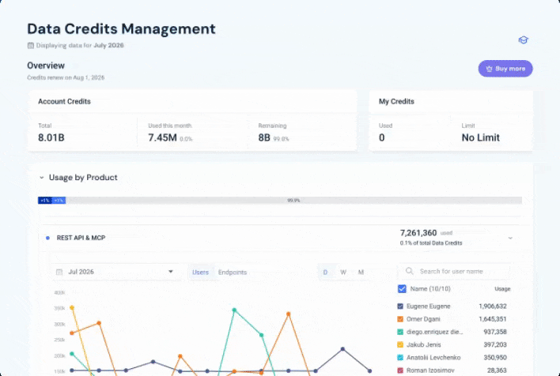The image size is (560, 376).
Task: Click the REST API & MCP label
Action: (x=81, y=238)
